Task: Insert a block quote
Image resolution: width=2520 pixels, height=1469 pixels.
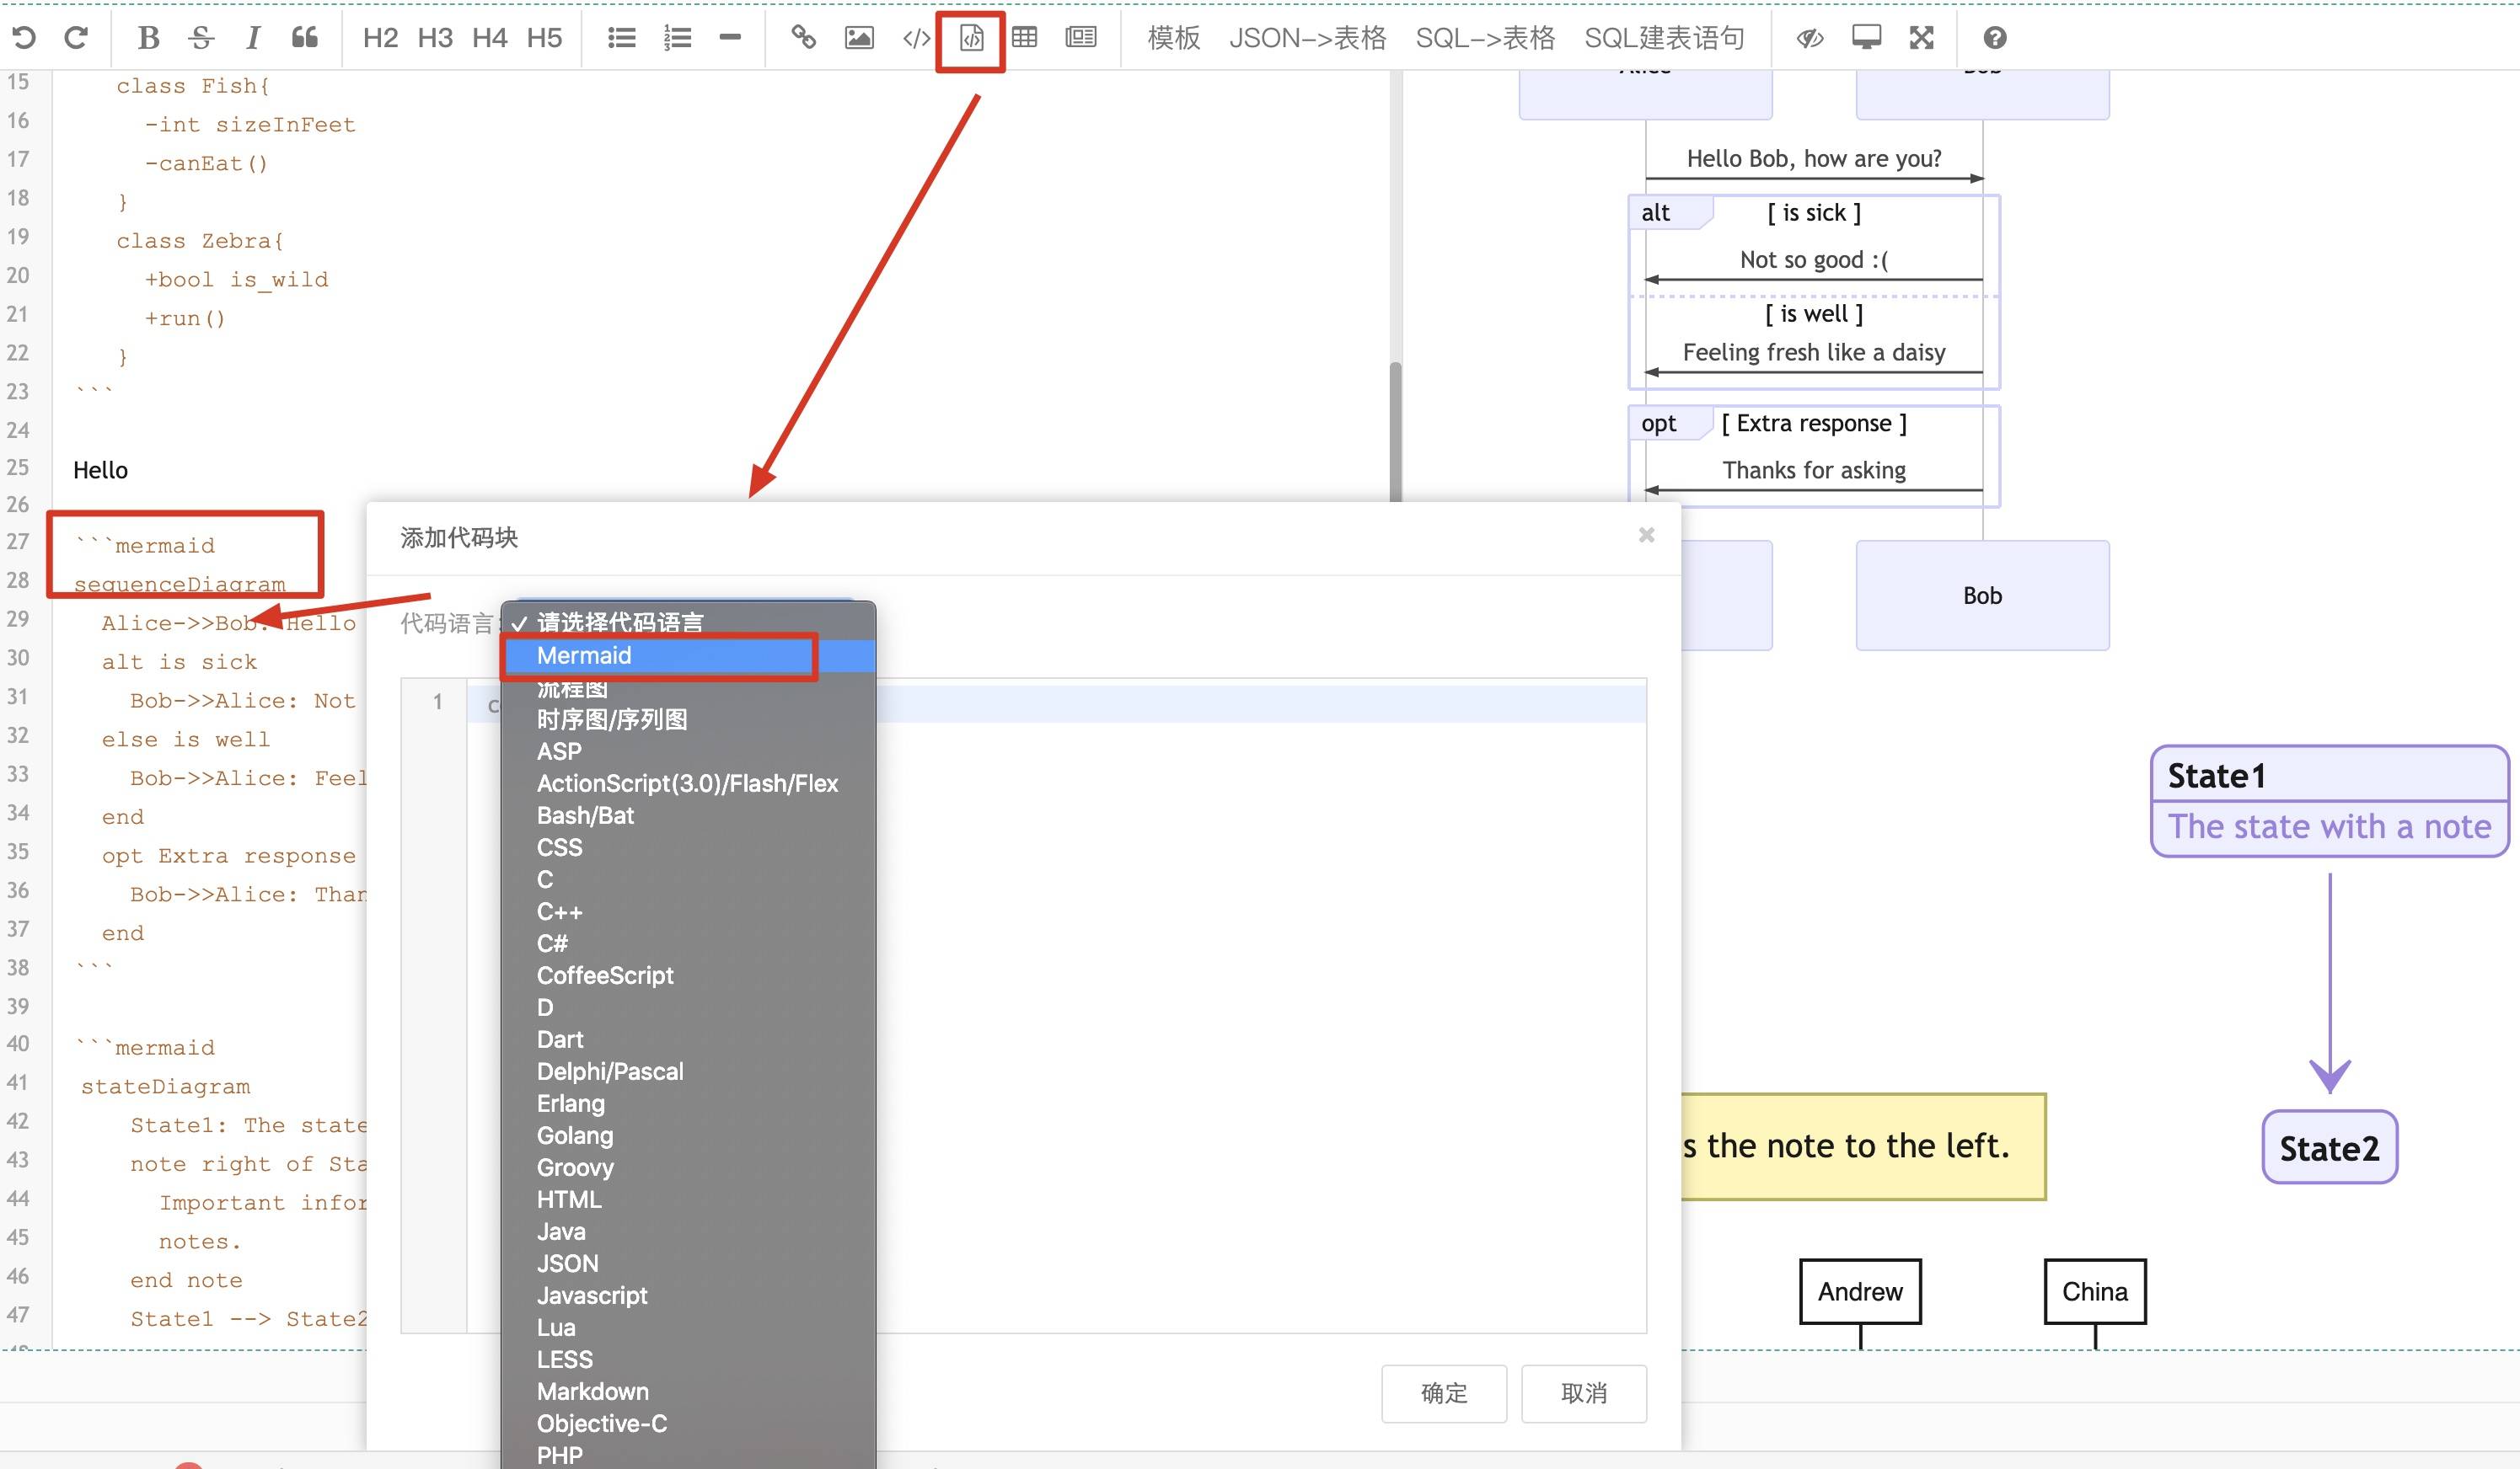Action: coord(305,38)
